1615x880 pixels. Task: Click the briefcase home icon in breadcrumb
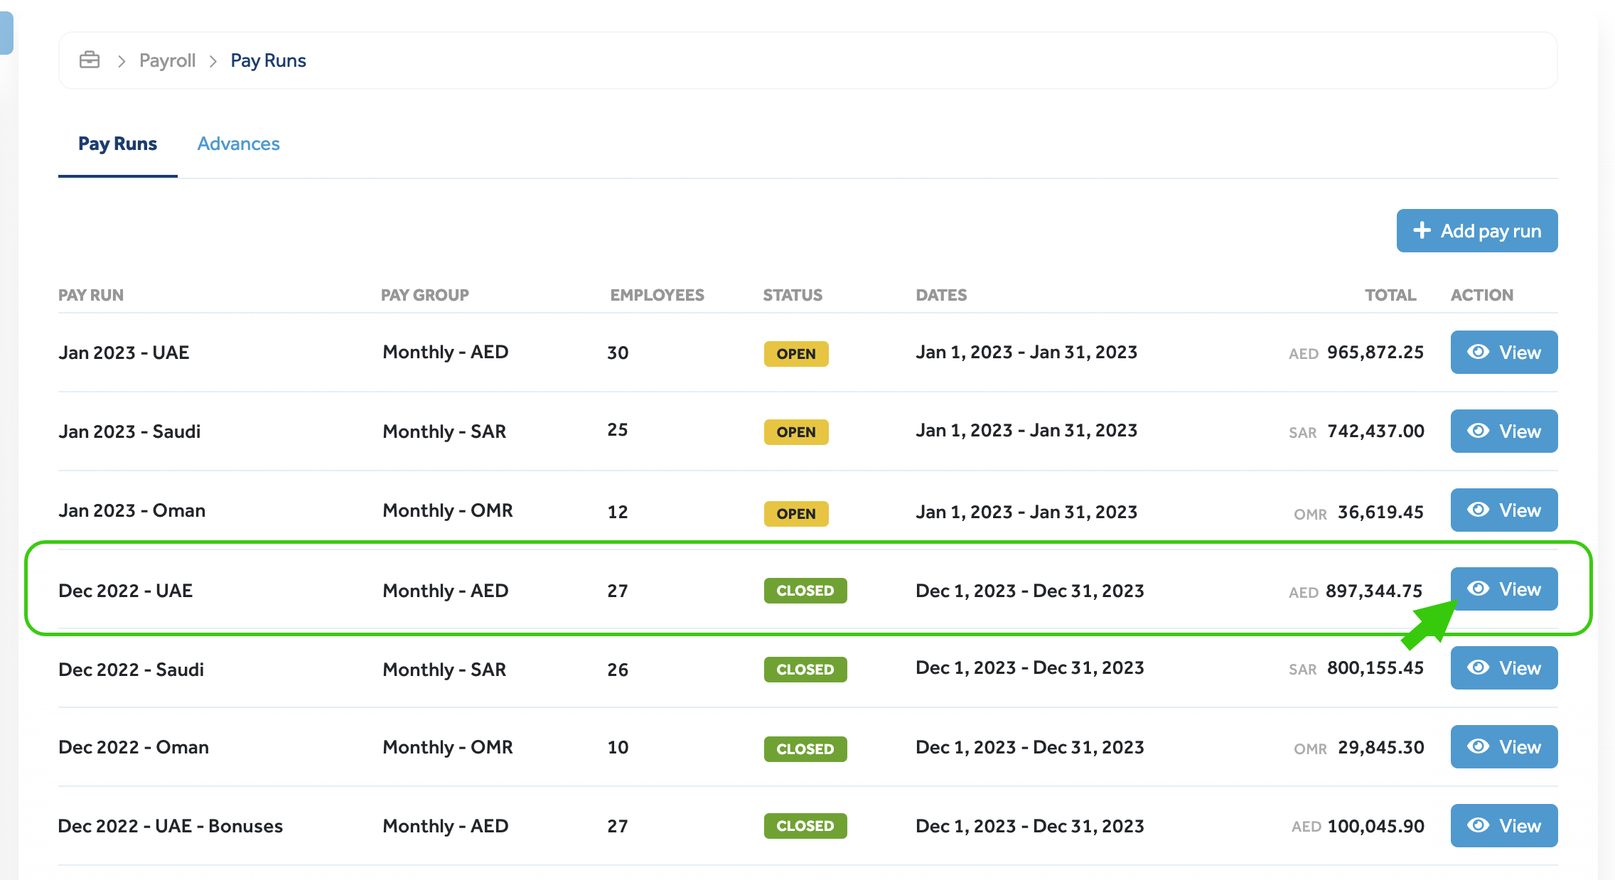click(90, 60)
